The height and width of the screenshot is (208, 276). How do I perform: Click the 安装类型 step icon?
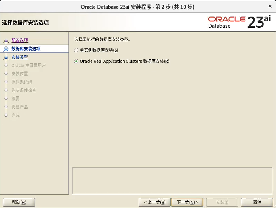pos(6,57)
